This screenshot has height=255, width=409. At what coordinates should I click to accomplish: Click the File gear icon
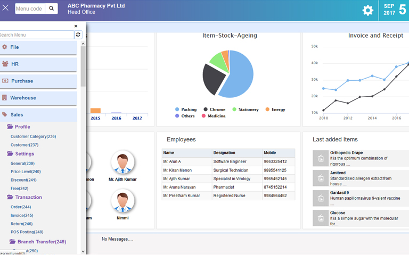coord(5,47)
